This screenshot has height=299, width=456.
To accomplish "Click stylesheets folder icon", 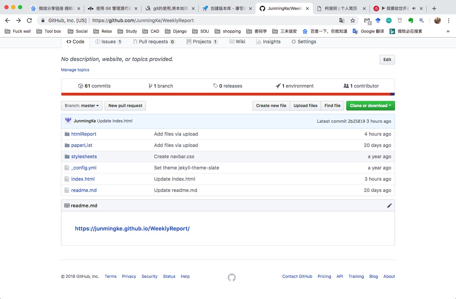I will tap(67, 156).
